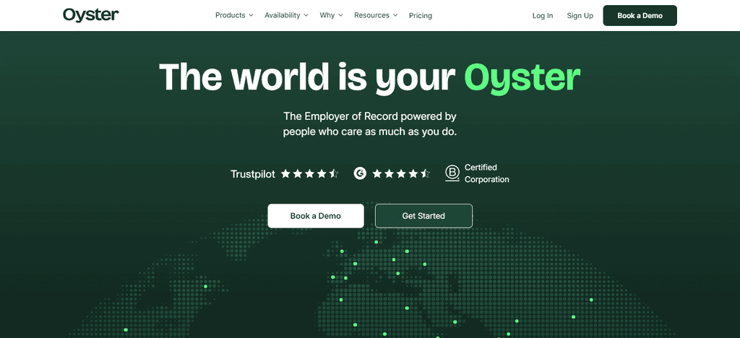Screen dimensions: 740x338
Task: Click the G2 star rating
Action: pyautogui.click(x=401, y=173)
